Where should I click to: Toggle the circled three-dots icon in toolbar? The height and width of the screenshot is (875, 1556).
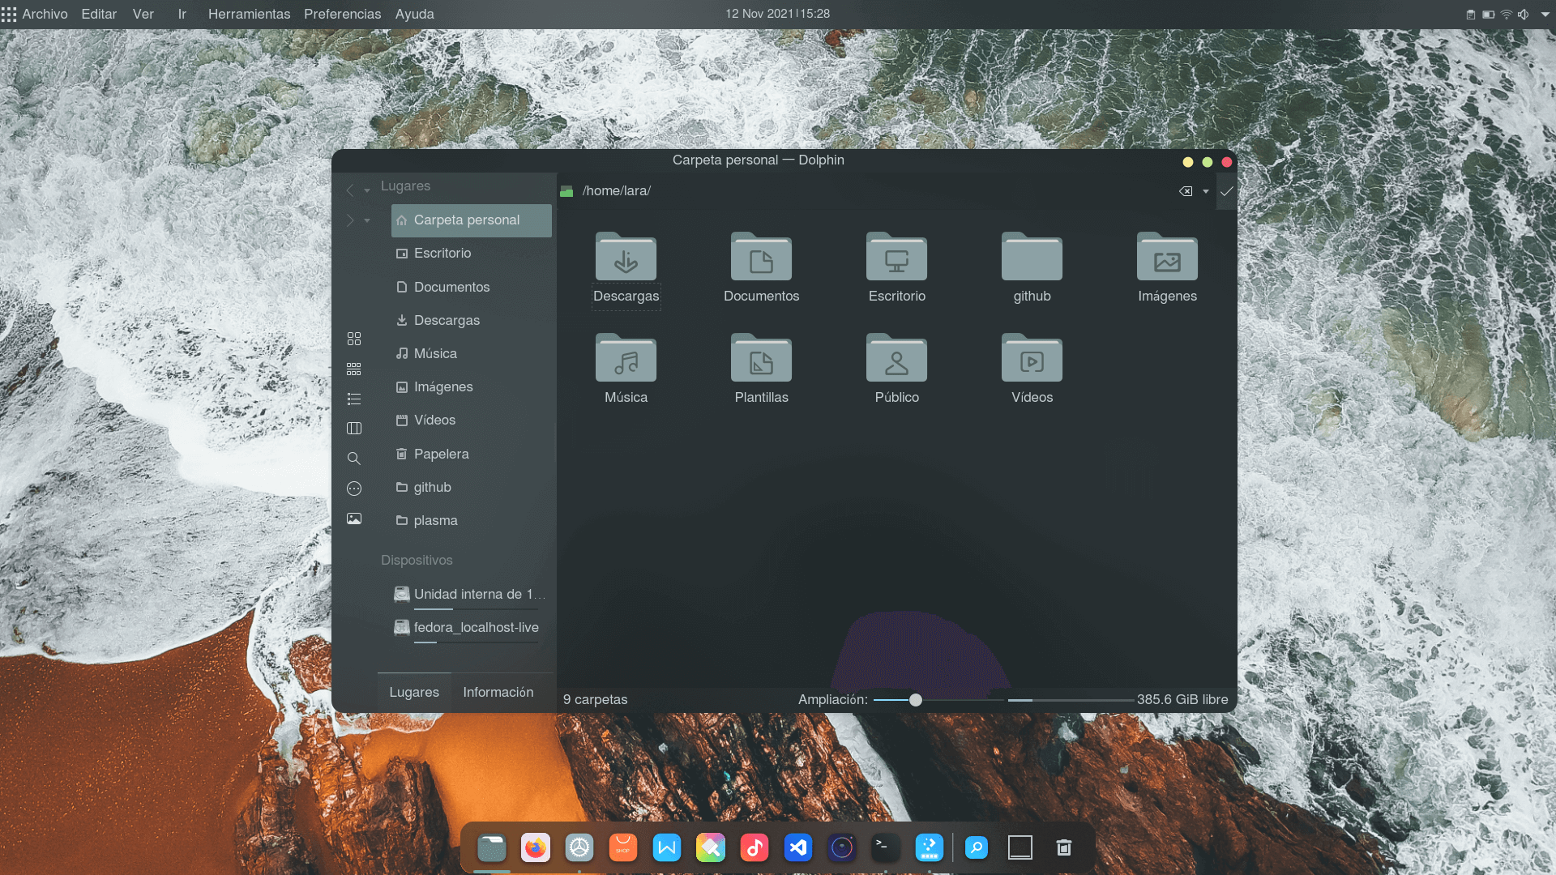pos(354,489)
